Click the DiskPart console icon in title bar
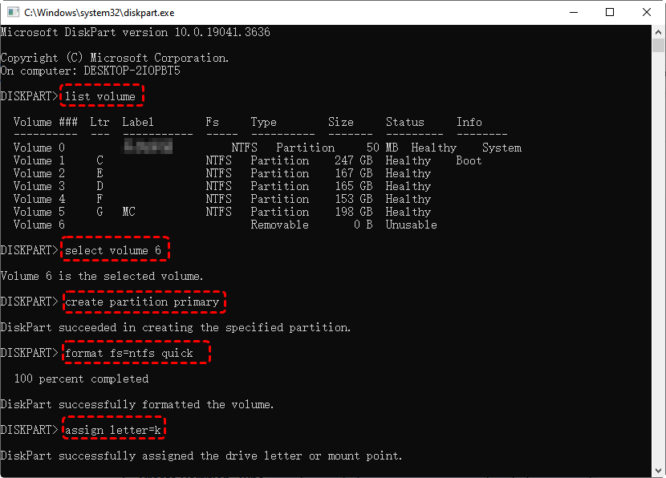Screen dimensions: 666x478 click(12, 13)
